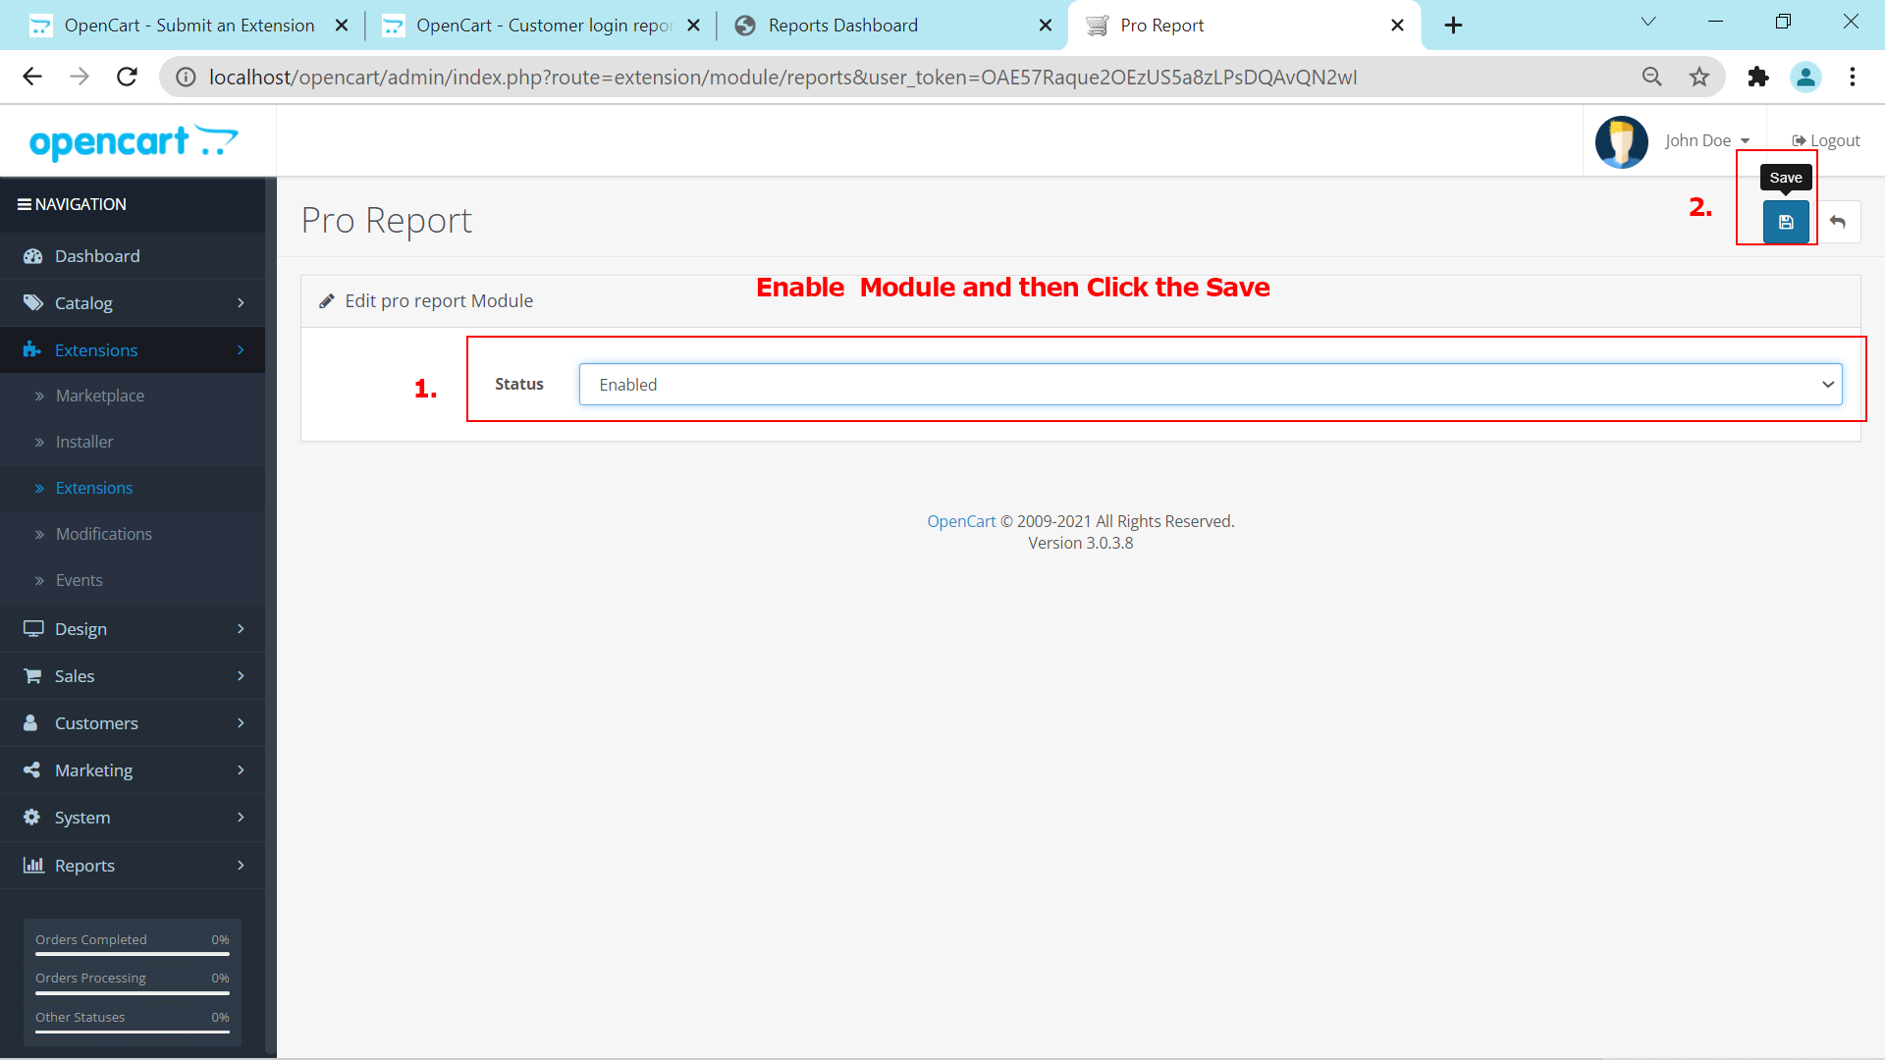1885x1060 pixels.
Task: Toggle the NAVIGATION hamburger icon
Action: (x=25, y=204)
